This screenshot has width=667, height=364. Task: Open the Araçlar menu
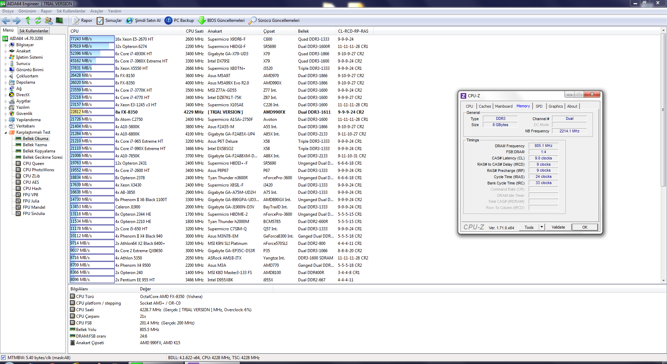tap(97, 11)
